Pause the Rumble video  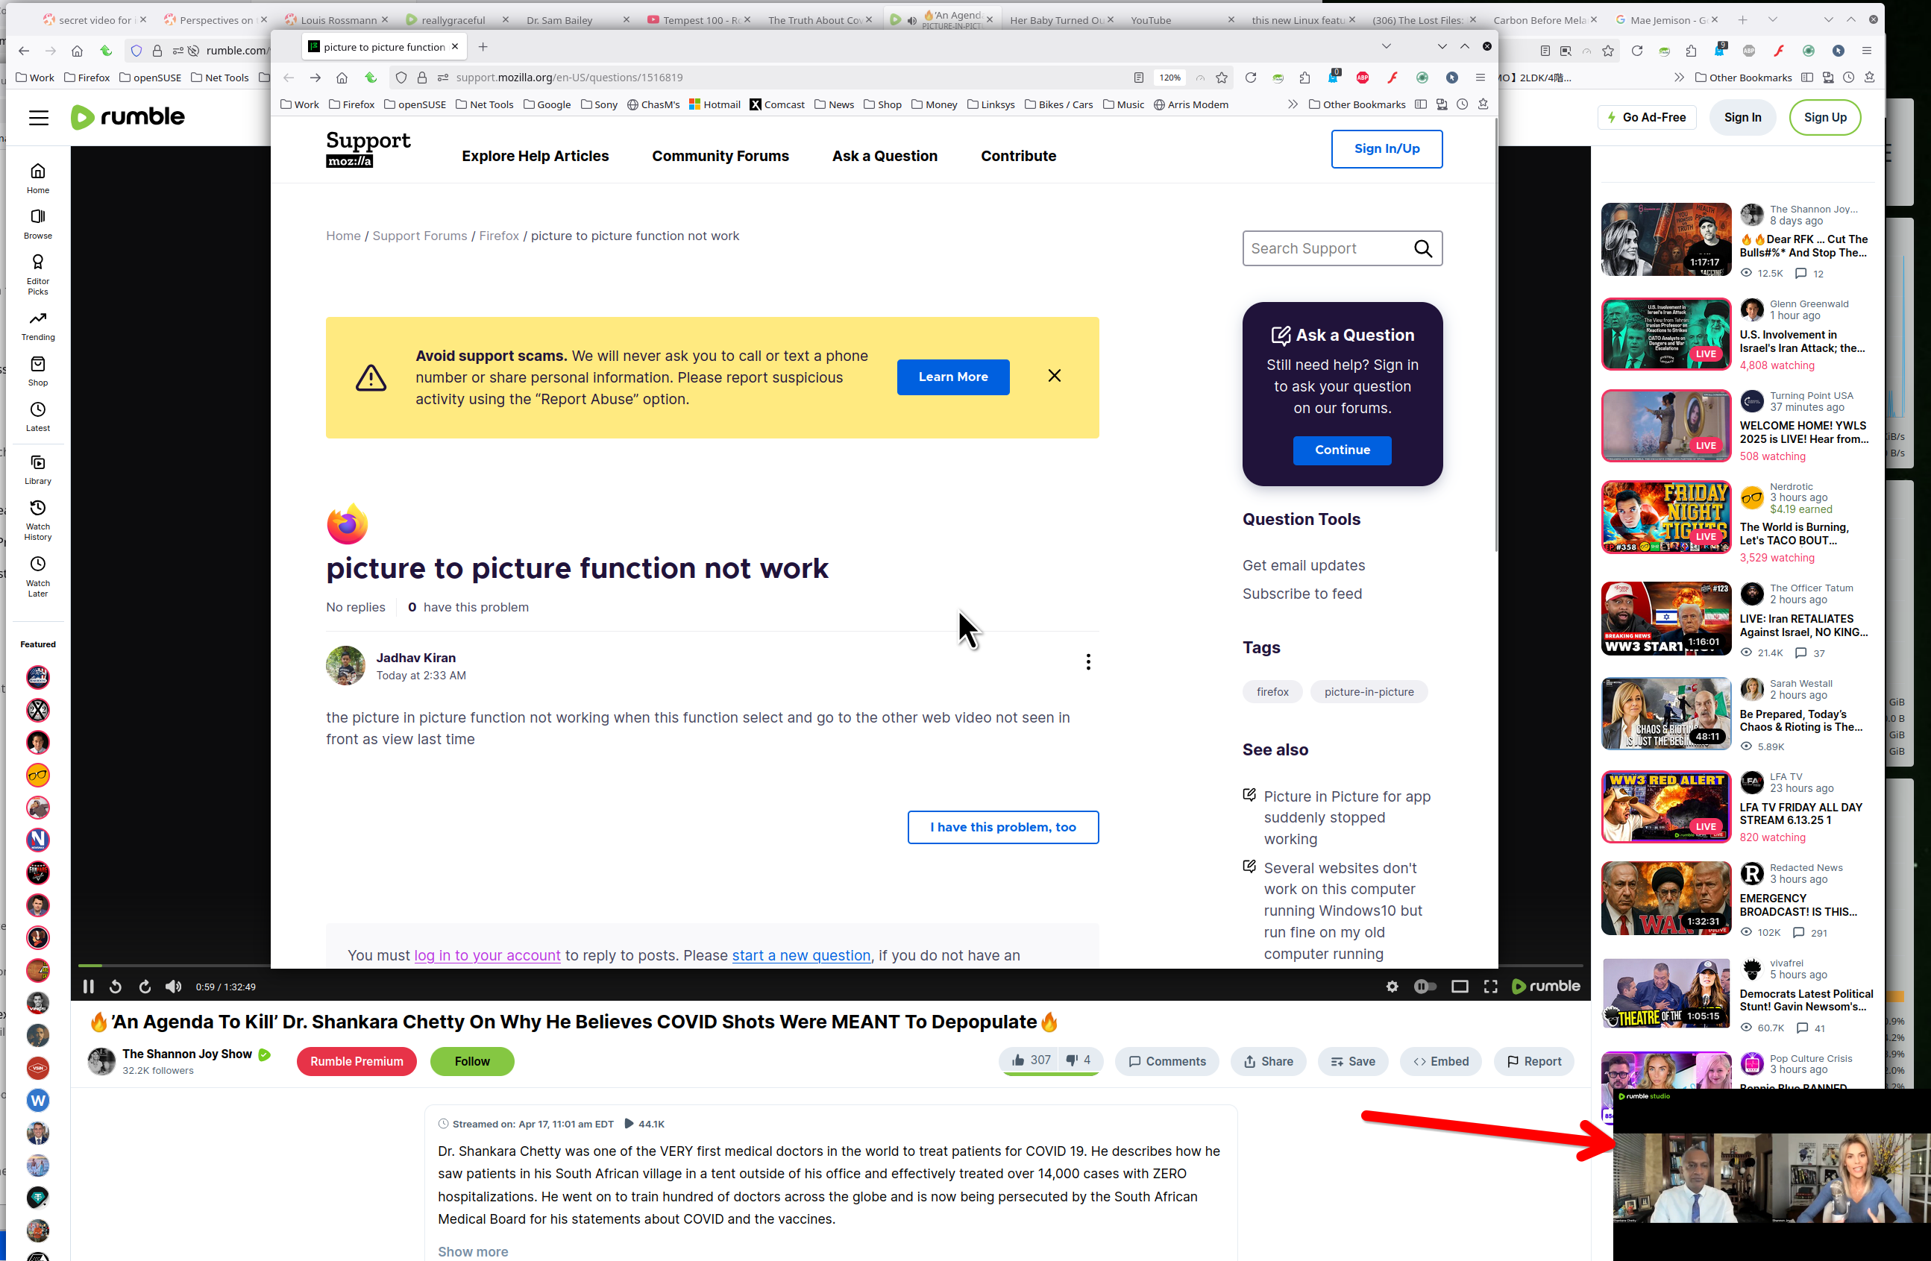click(x=89, y=987)
